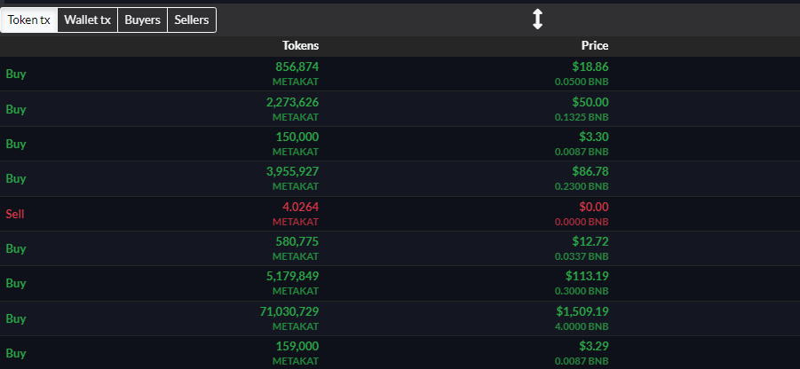Click the $113.19 price value
The image size is (800, 369).
(587, 276)
